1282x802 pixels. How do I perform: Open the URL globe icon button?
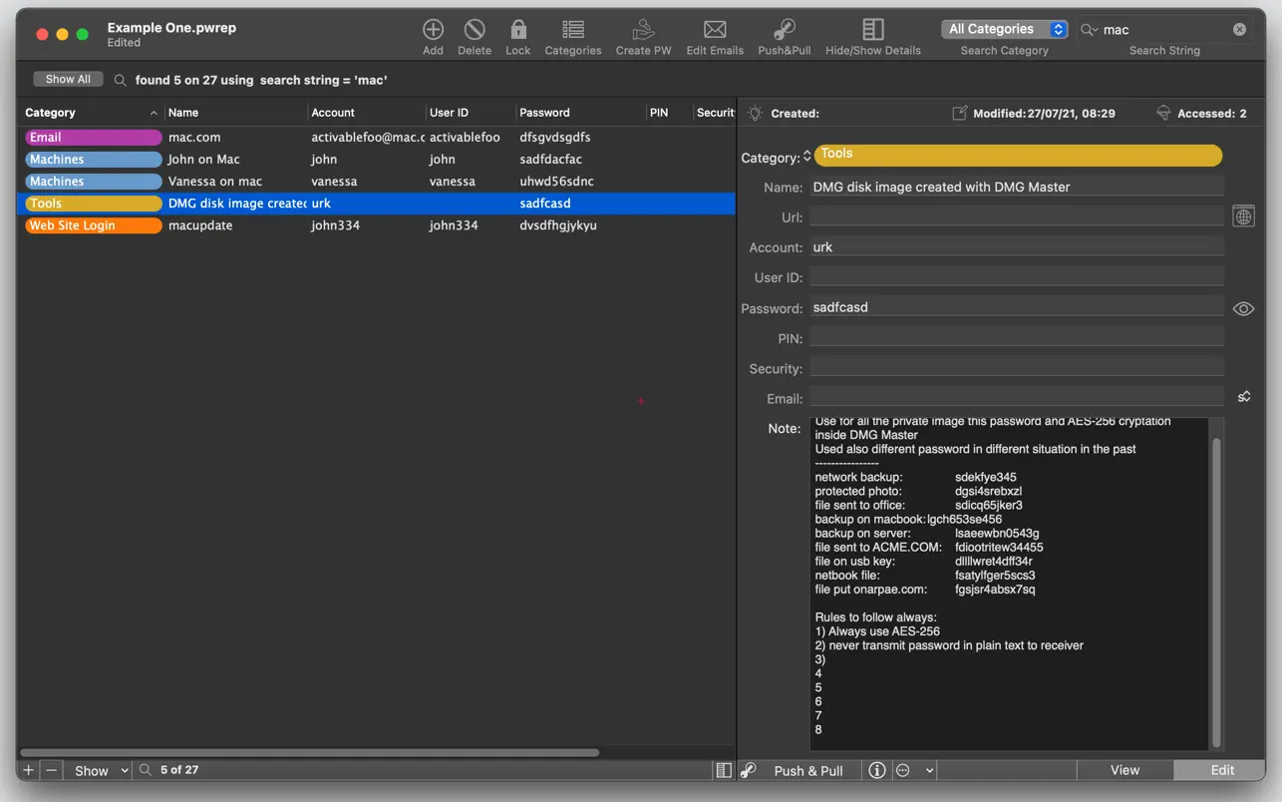pos(1243,216)
